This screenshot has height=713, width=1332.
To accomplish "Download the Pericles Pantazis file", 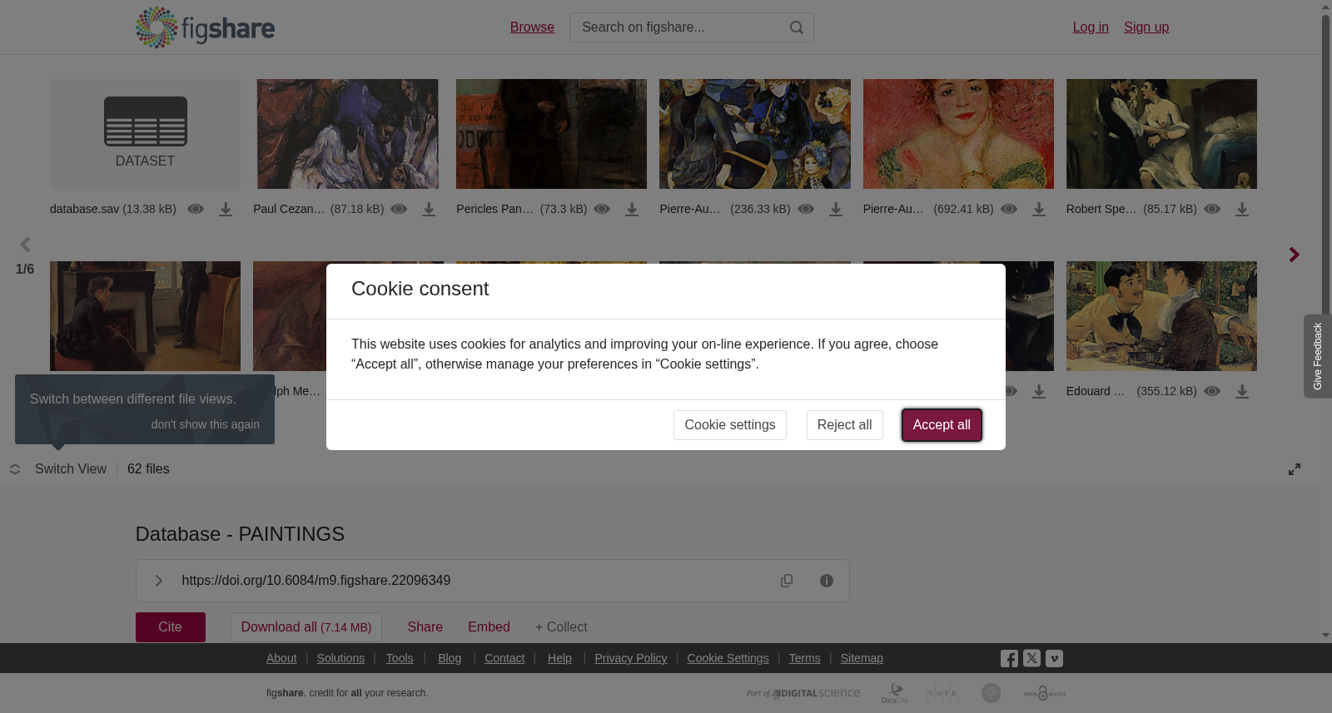I will pyautogui.click(x=632, y=210).
